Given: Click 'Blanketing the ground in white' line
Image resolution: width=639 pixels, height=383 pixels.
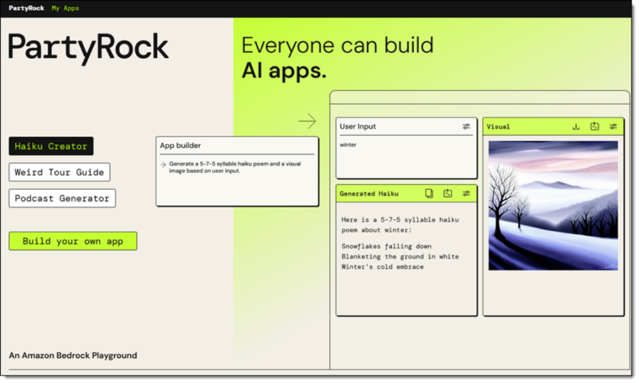Looking at the screenshot, I should click(400, 256).
